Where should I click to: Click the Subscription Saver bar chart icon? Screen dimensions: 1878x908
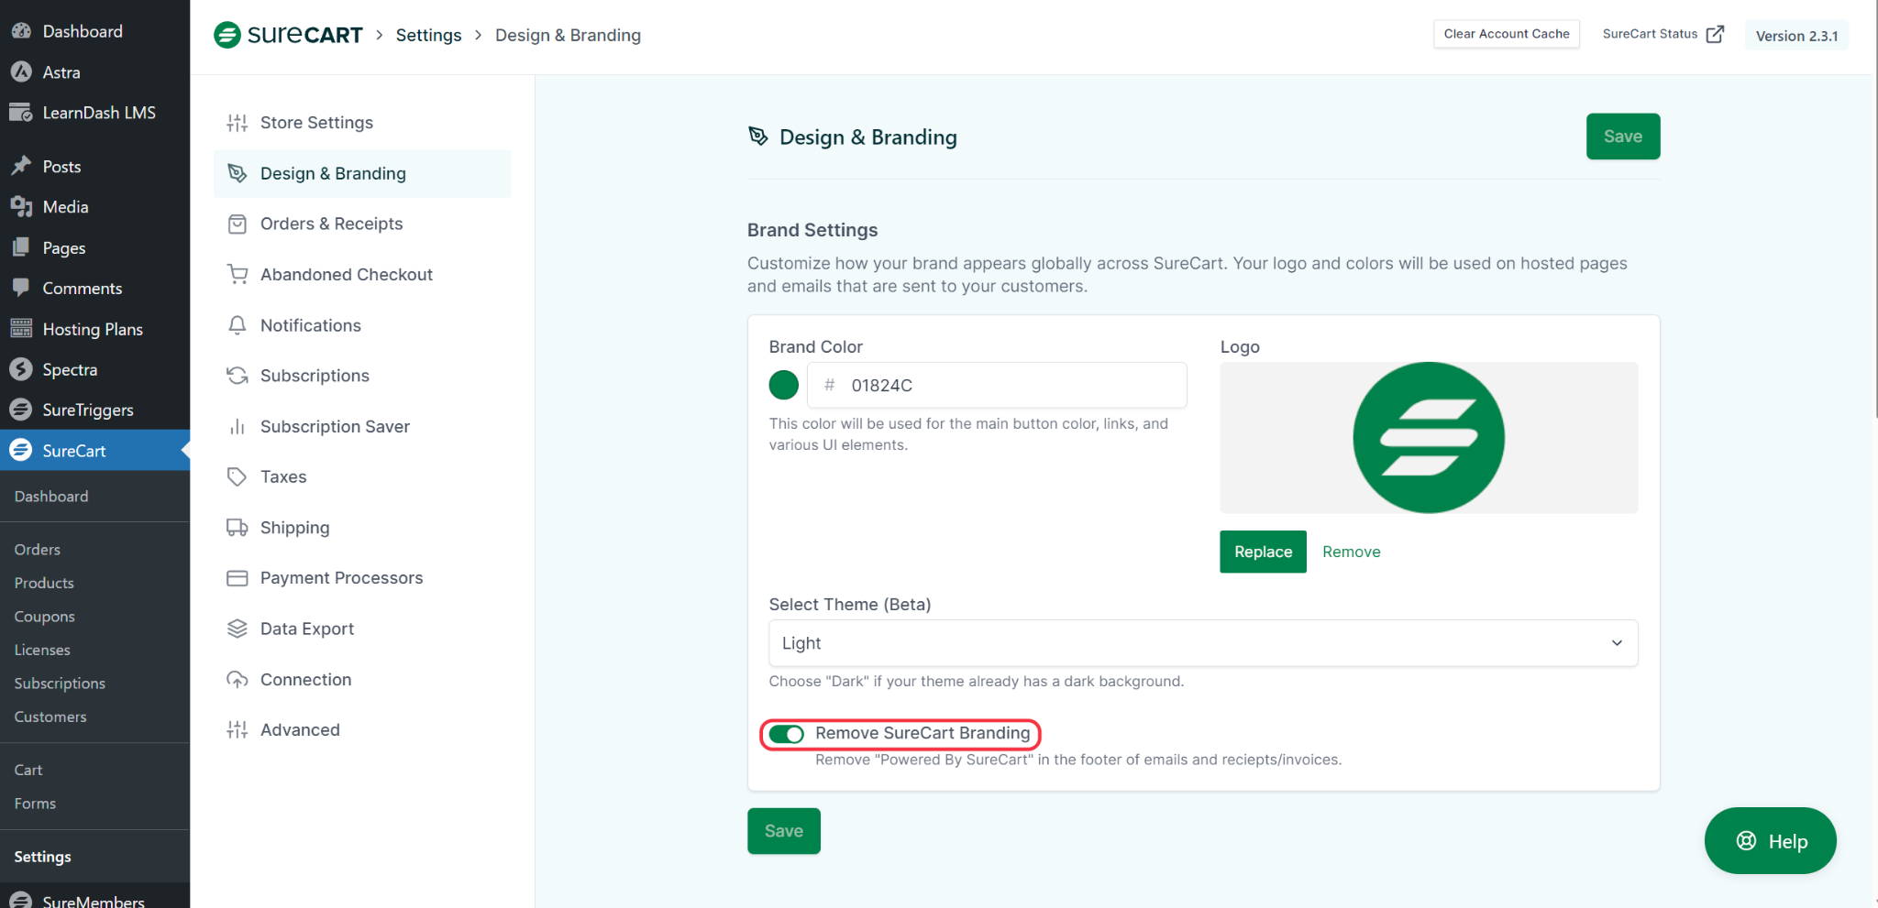[x=238, y=426]
